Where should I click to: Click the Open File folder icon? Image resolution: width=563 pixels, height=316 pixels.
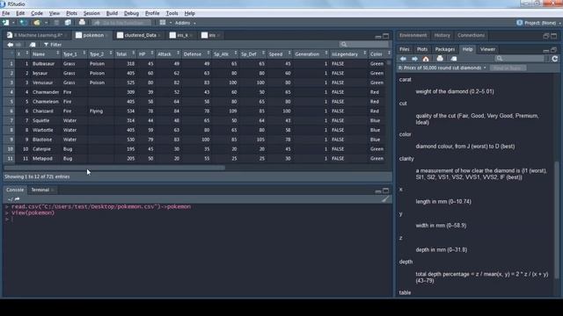tap(37, 23)
